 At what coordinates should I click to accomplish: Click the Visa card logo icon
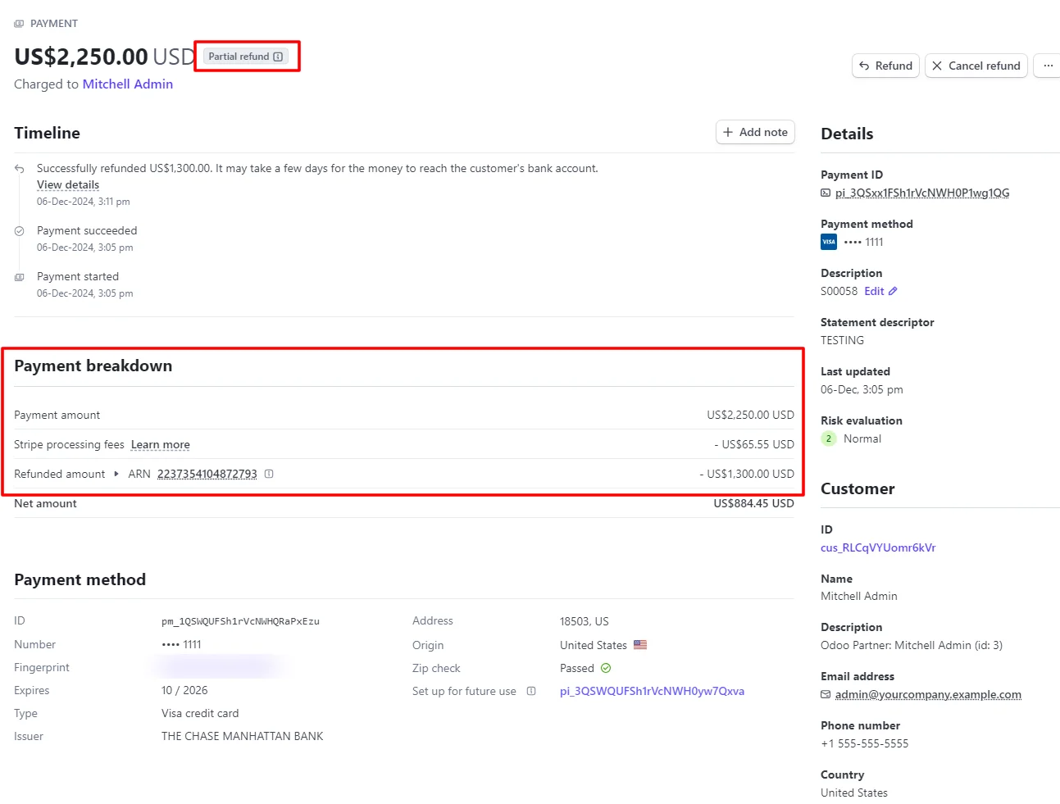[x=829, y=242]
